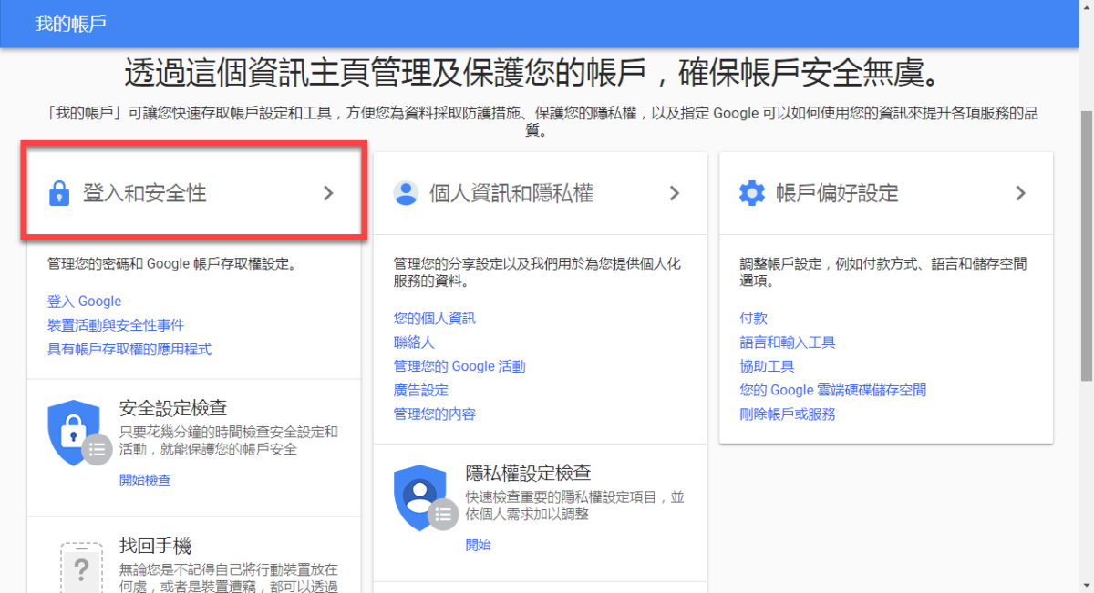Image resolution: width=1094 pixels, height=593 pixels.
Task: Expand 帳戶偏好設定 with its chevron arrow
Action: coord(1021,193)
